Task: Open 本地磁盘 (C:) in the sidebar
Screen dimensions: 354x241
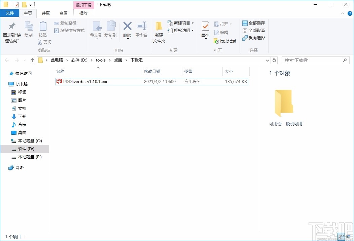Action: (30, 140)
